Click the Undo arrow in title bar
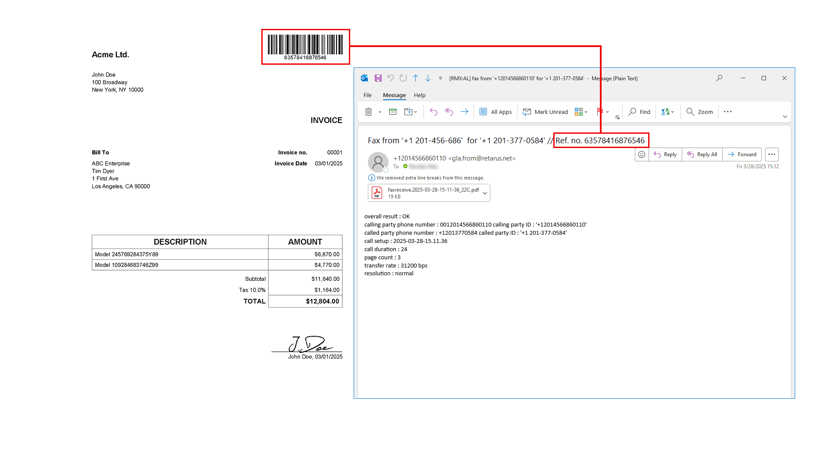Viewport: 828px width, 466px height. 390,78
